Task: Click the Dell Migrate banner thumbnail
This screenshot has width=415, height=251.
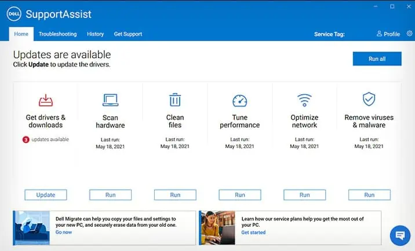Action: pos(32,228)
